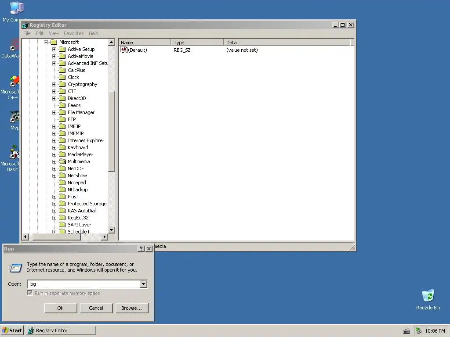Select the IMEMIP tree item label

click(x=76, y=133)
